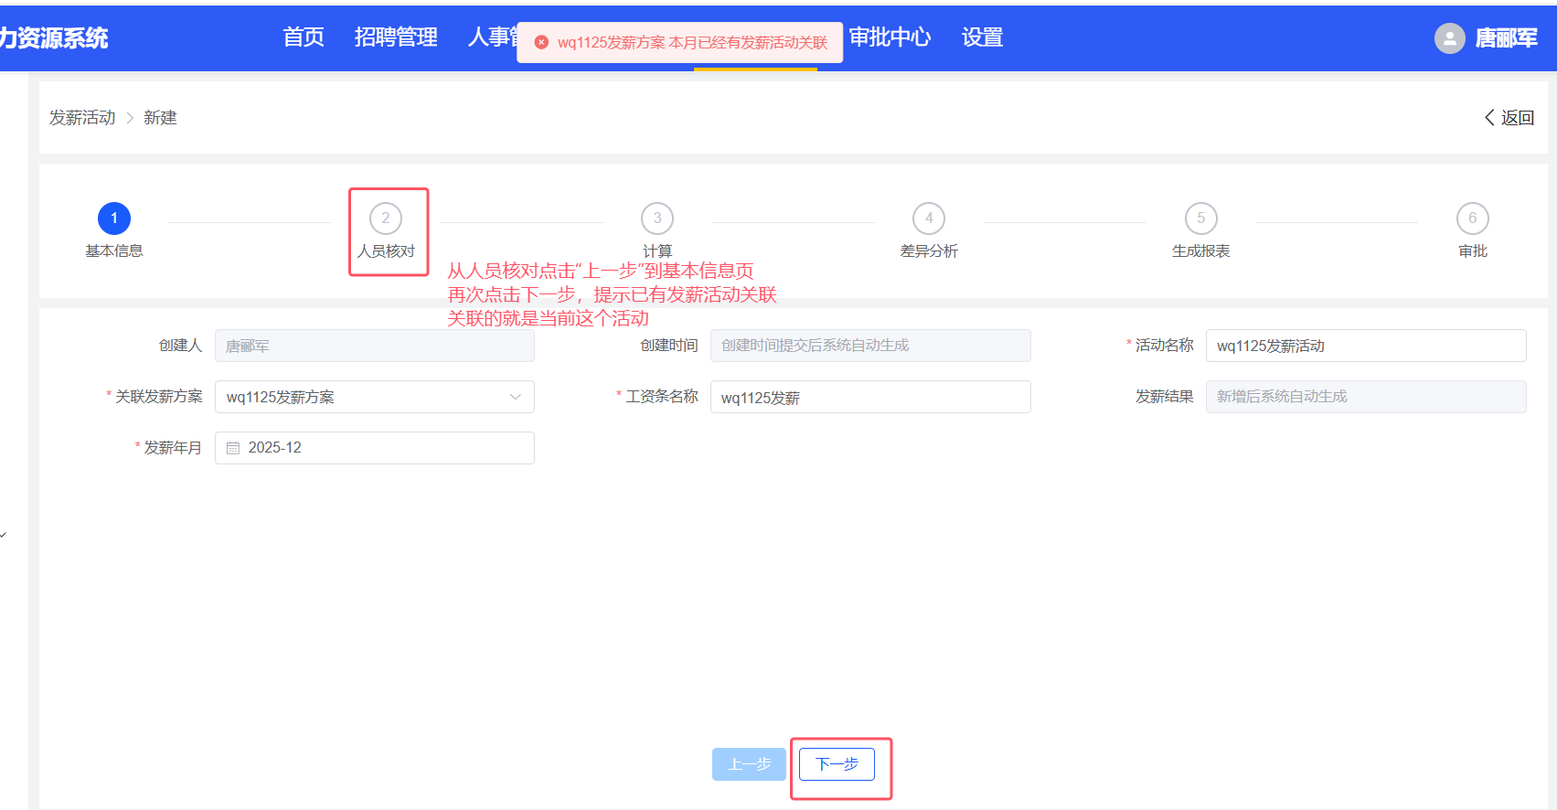Select step 3 计算 circle

click(x=657, y=218)
